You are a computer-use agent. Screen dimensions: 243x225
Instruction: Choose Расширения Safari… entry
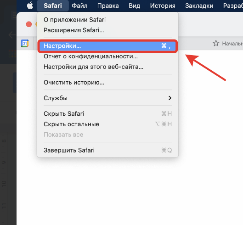coord(107,30)
